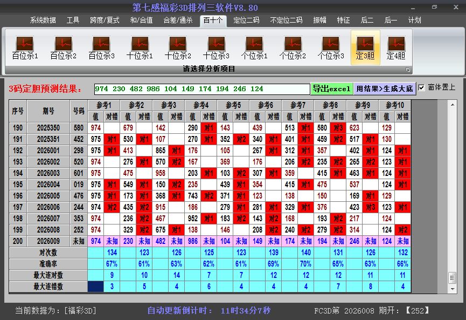Select the 个位杀3 analysis icon

(331, 47)
